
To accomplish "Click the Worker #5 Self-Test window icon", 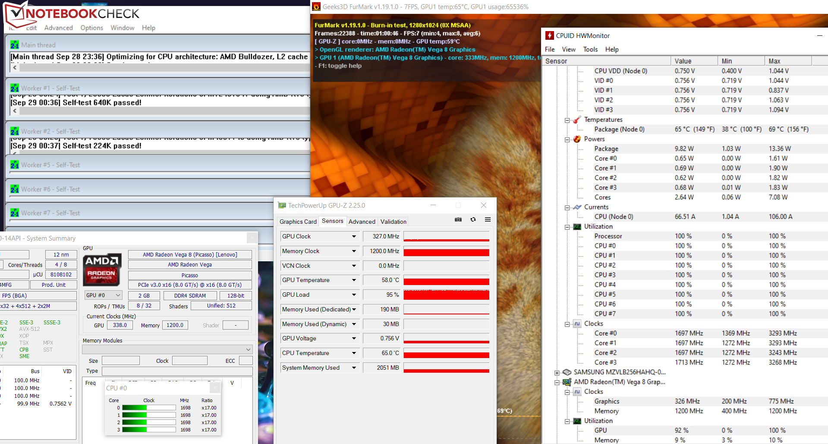I will coord(15,165).
